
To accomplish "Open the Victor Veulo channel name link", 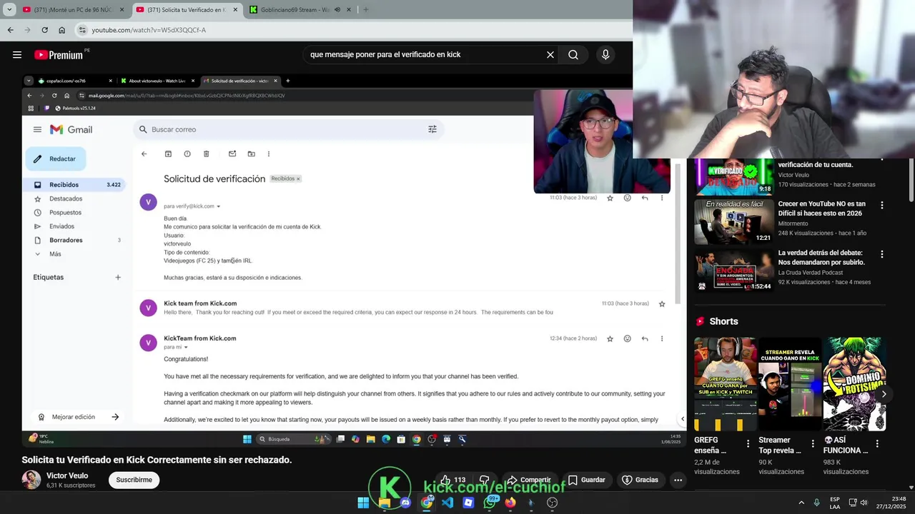I will click(67, 475).
